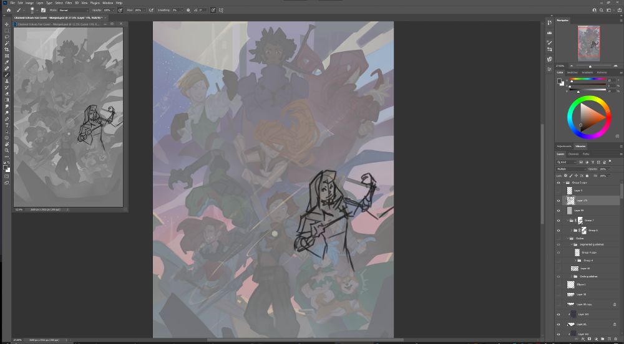Viewport: 624px width, 344px height.
Task: Delete layer trash button
Action: click(616, 339)
